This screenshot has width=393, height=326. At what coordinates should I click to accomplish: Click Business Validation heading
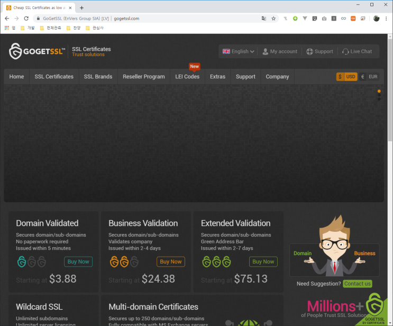(143, 223)
